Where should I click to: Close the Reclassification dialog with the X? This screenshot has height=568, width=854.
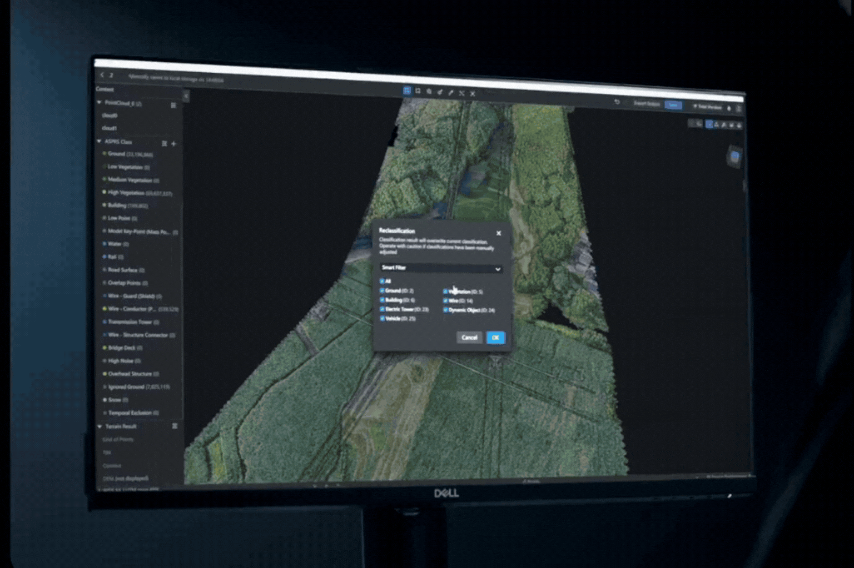point(499,233)
